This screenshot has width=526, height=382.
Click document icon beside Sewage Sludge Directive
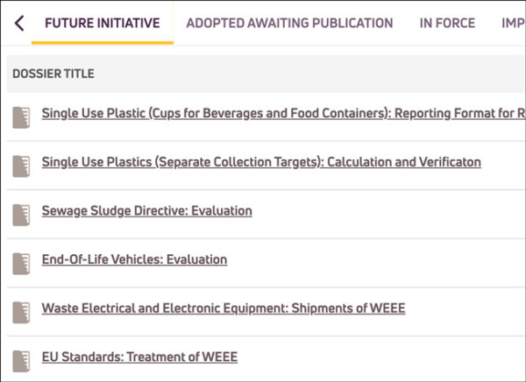click(x=22, y=215)
